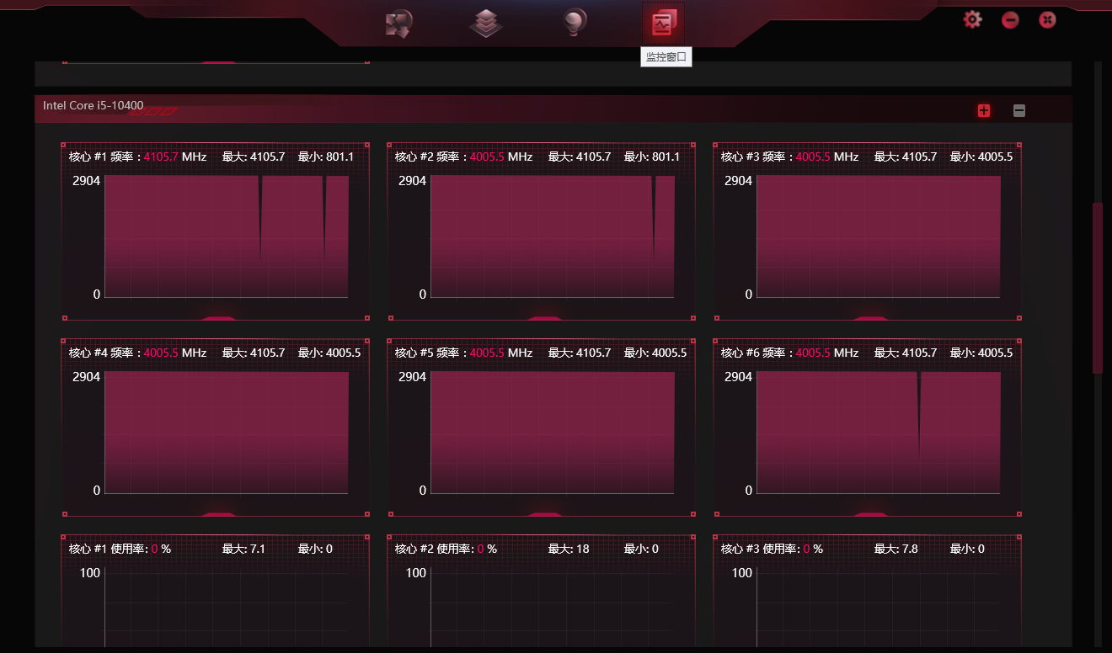Viewport: 1112px width, 653px height.
Task: Click 最小: 4005.5 in 核心 #4 频率 panel
Action: tap(329, 353)
